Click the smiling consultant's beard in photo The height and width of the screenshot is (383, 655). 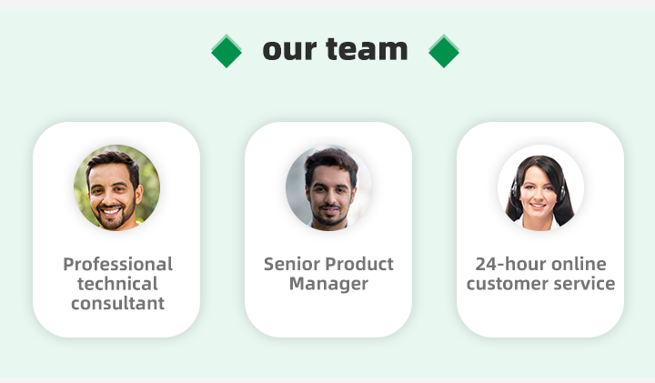pos(116,217)
